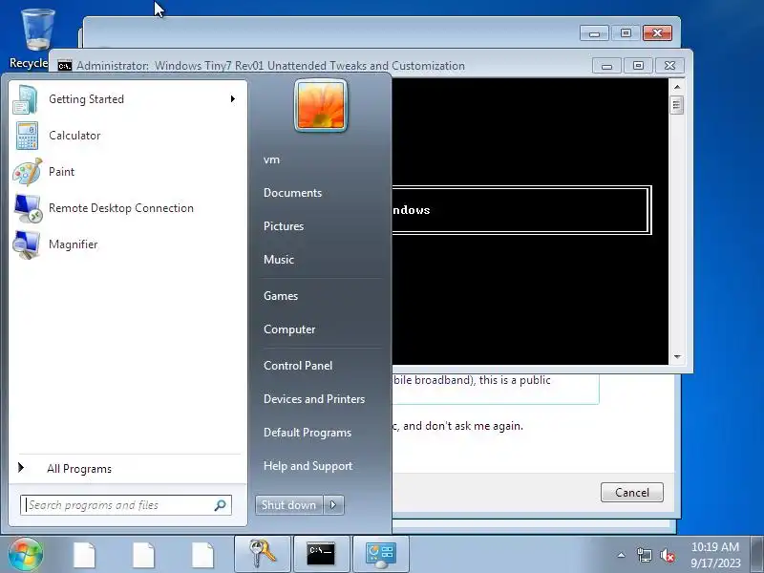Open Paint from the Start menu
Viewport: 764px width, 573px height.
(x=128, y=172)
